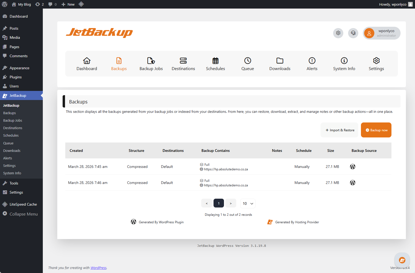The height and width of the screenshot is (273, 415).
Task: Open rows-per-page dropdown showing 10
Action: [x=248, y=203]
